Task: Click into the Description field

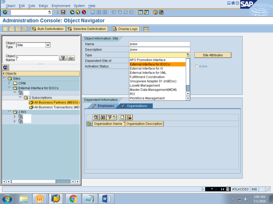Action: coord(160,50)
